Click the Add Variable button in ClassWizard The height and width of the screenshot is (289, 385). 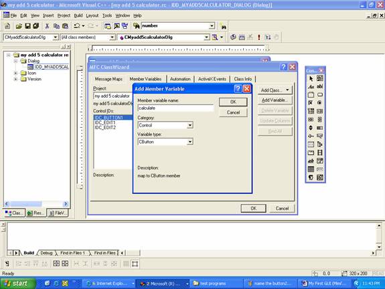tap(275, 100)
